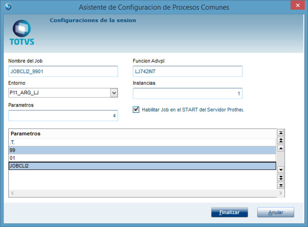This screenshot has width=308, height=227.
Task: Click into the Instancias field
Action: 187,93
